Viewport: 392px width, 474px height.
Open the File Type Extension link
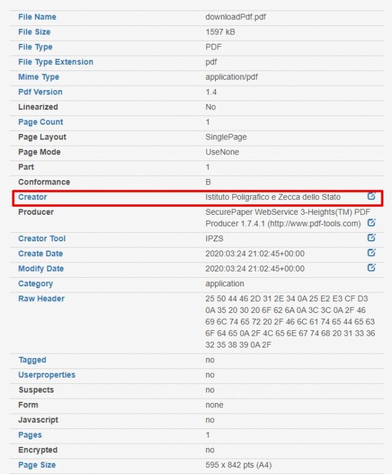click(x=55, y=62)
